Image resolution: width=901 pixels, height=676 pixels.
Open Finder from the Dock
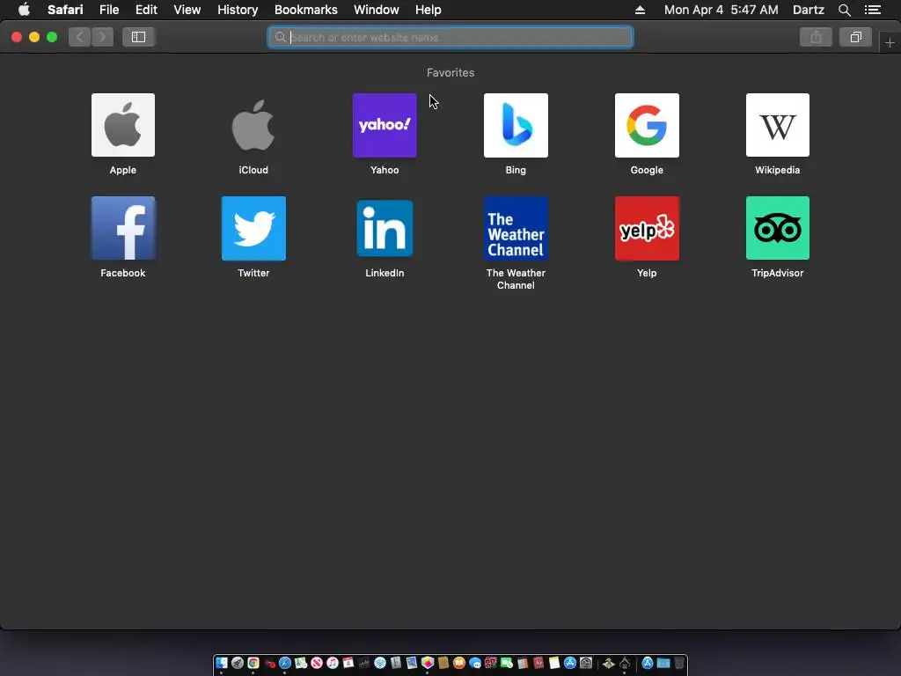pos(222,663)
